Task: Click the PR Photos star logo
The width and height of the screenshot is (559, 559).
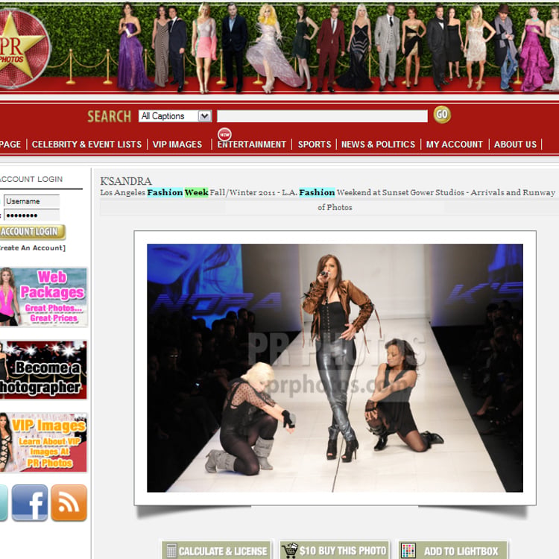Action: [x=23, y=48]
